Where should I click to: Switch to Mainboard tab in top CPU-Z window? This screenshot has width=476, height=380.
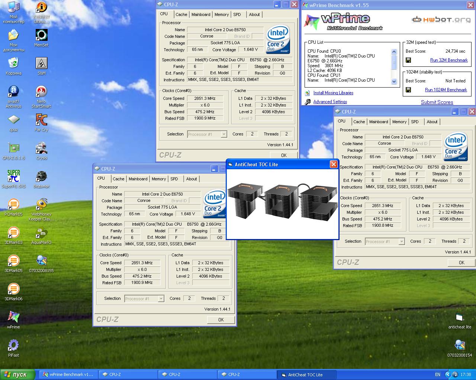[x=201, y=14]
